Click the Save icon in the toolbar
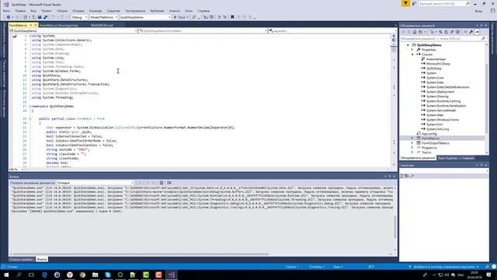 tap(40, 17)
